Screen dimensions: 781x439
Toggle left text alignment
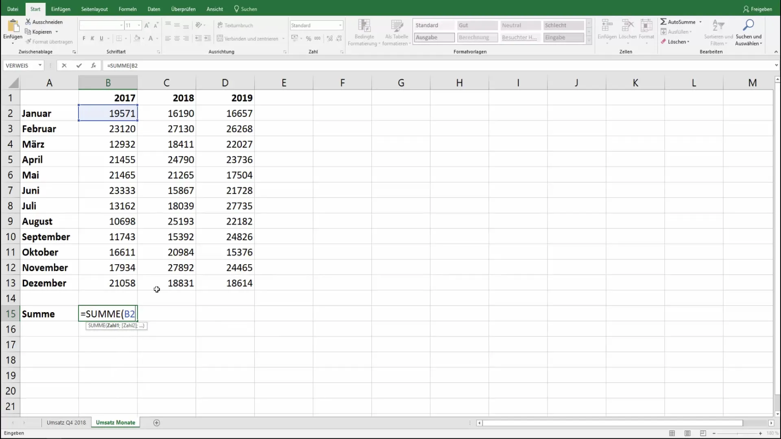(x=168, y=39)
